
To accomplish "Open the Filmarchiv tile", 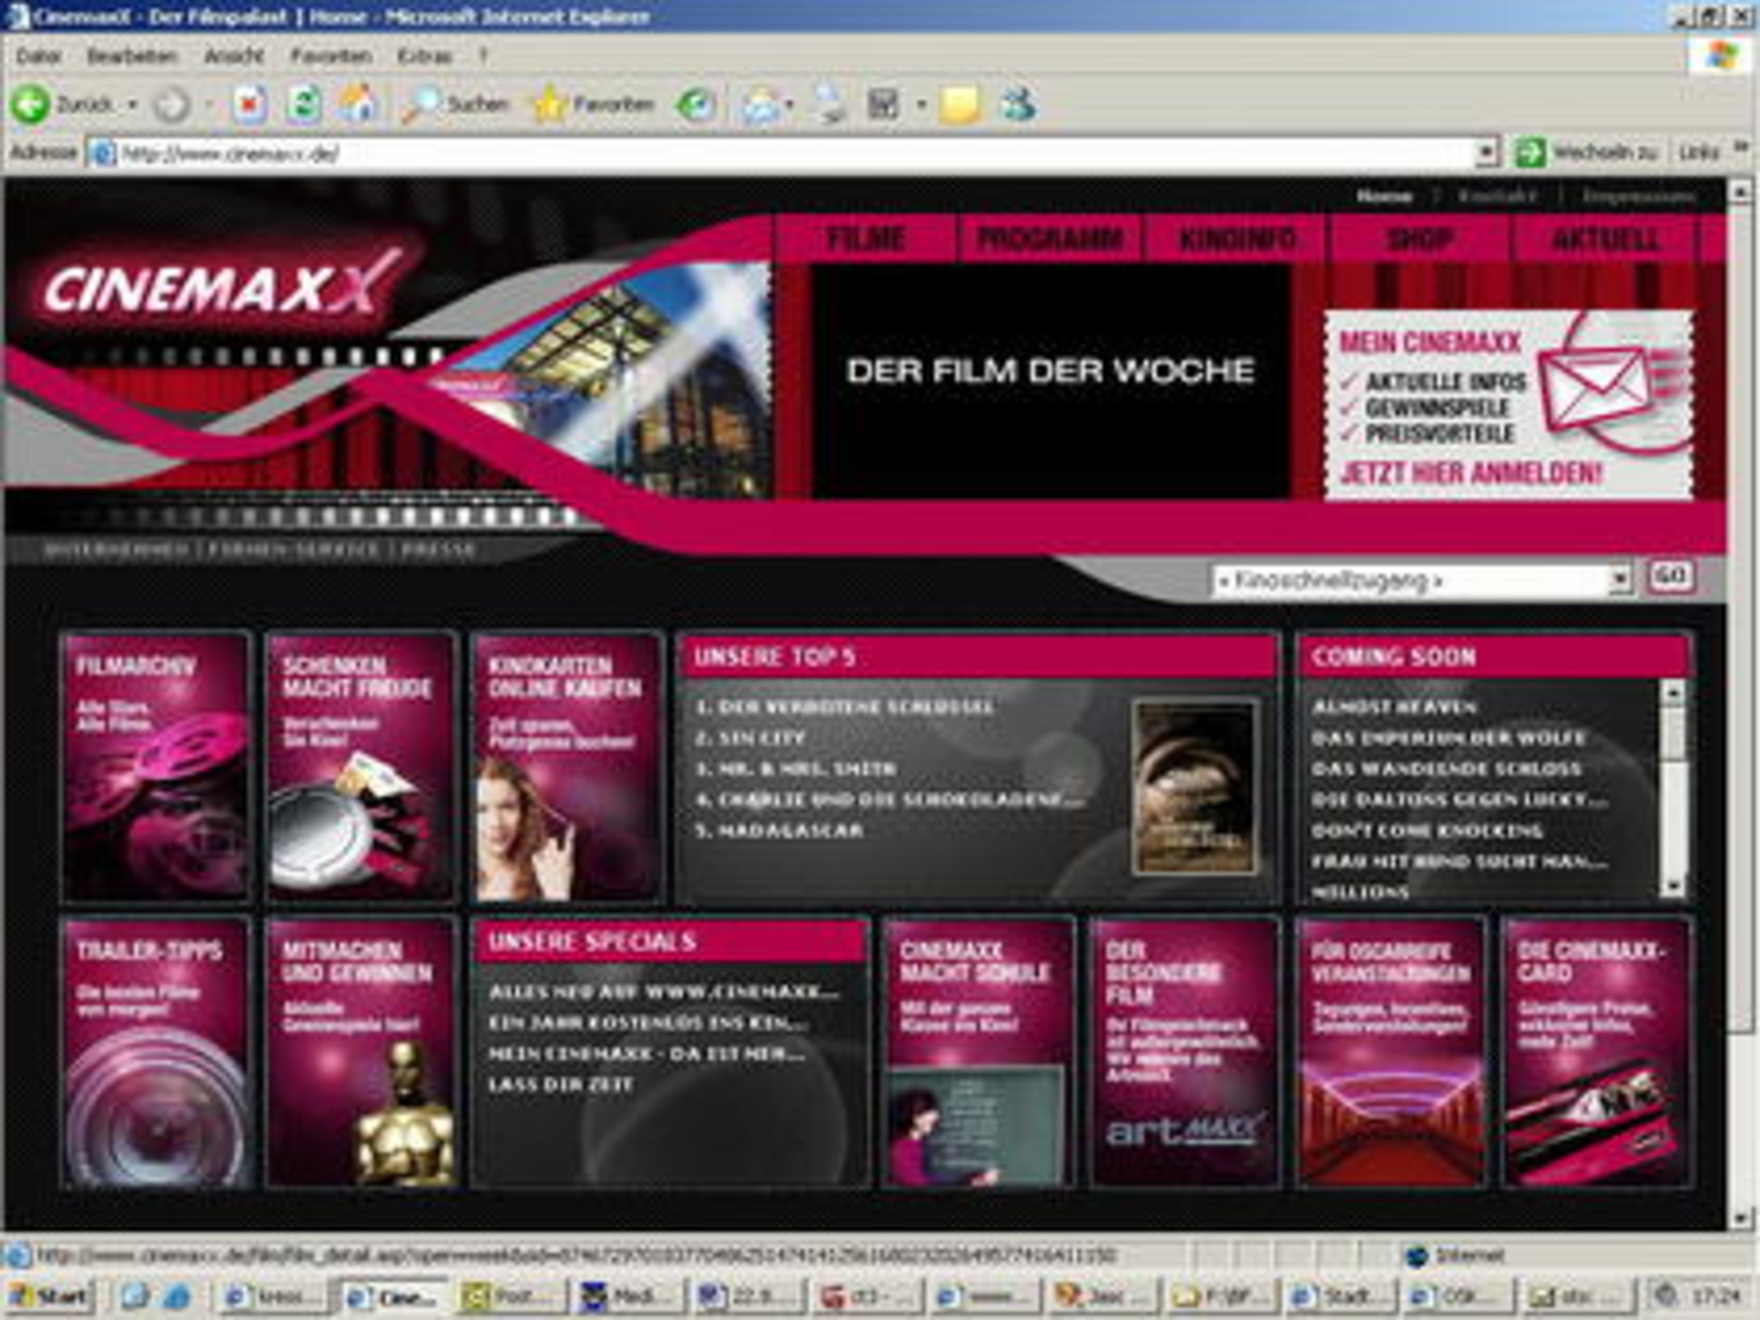I will coord(156,767).
